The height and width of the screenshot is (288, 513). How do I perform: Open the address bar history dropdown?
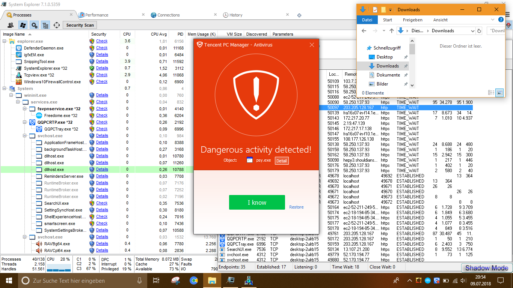click(472, 31)
